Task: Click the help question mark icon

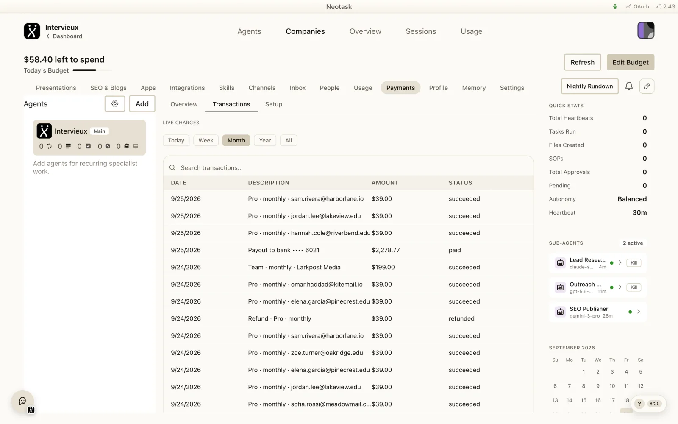Action: coord(639,404)
